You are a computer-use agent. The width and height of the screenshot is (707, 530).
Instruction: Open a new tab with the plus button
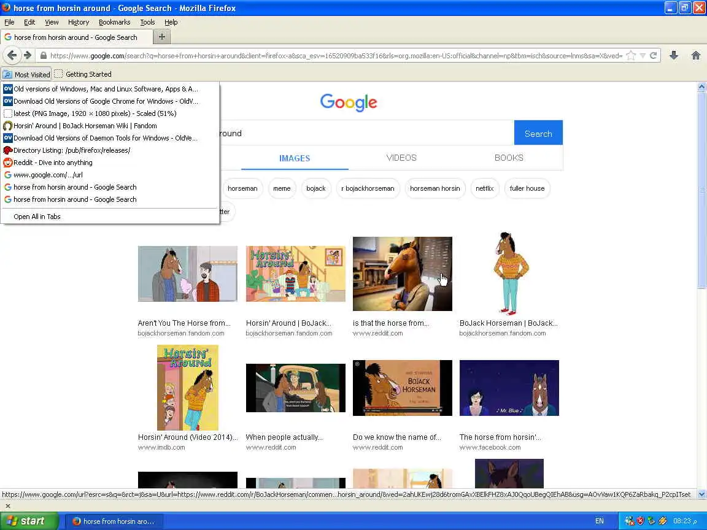coord(162,37)
